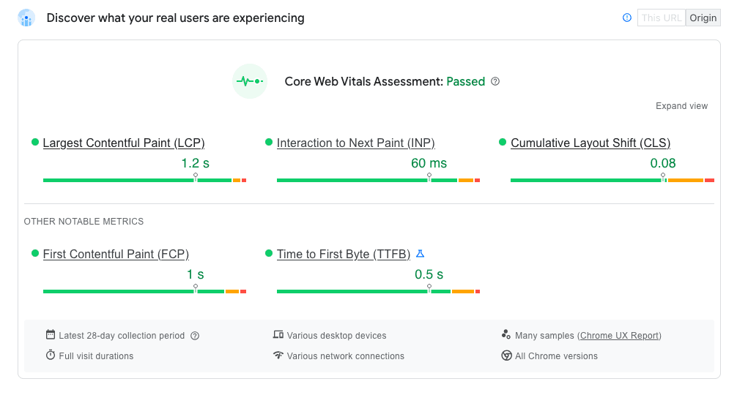Open Interaction to Next Paint (INP) link
Image resolution: width=748 pixels, height=395 pixels.
pos(356,143)
